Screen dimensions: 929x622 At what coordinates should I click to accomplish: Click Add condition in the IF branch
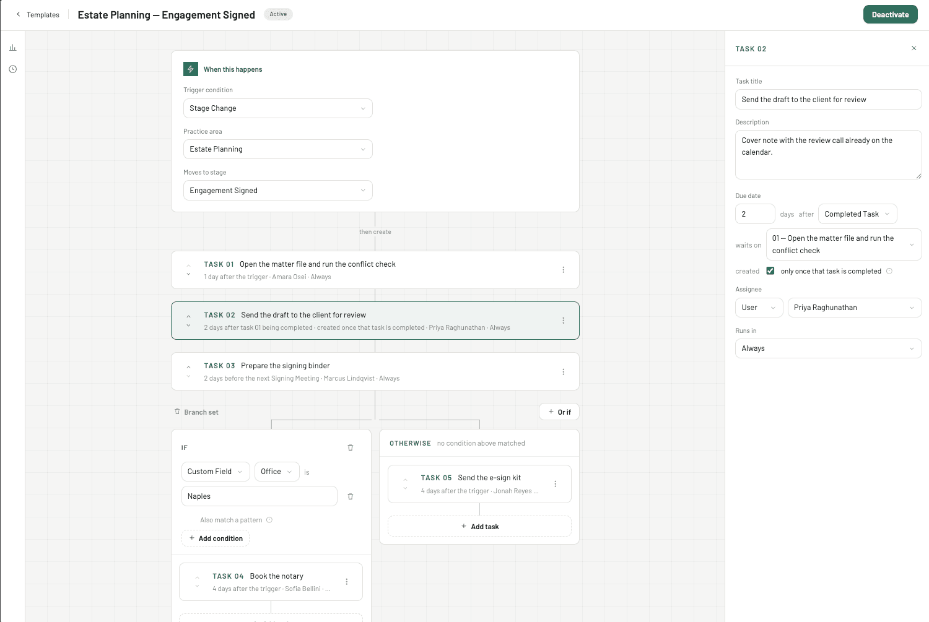(216, 538)
